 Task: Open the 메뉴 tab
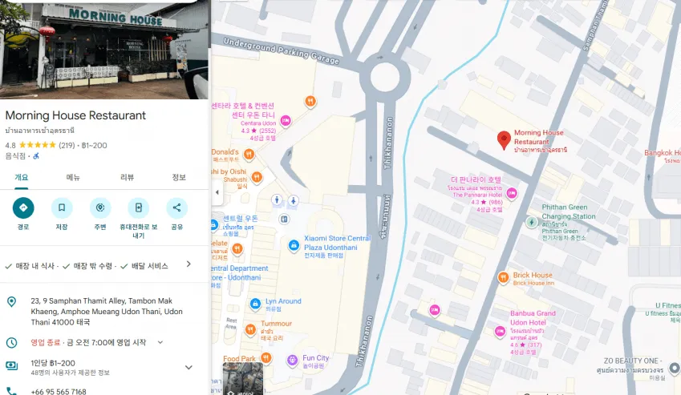click(x=73, y=177)
